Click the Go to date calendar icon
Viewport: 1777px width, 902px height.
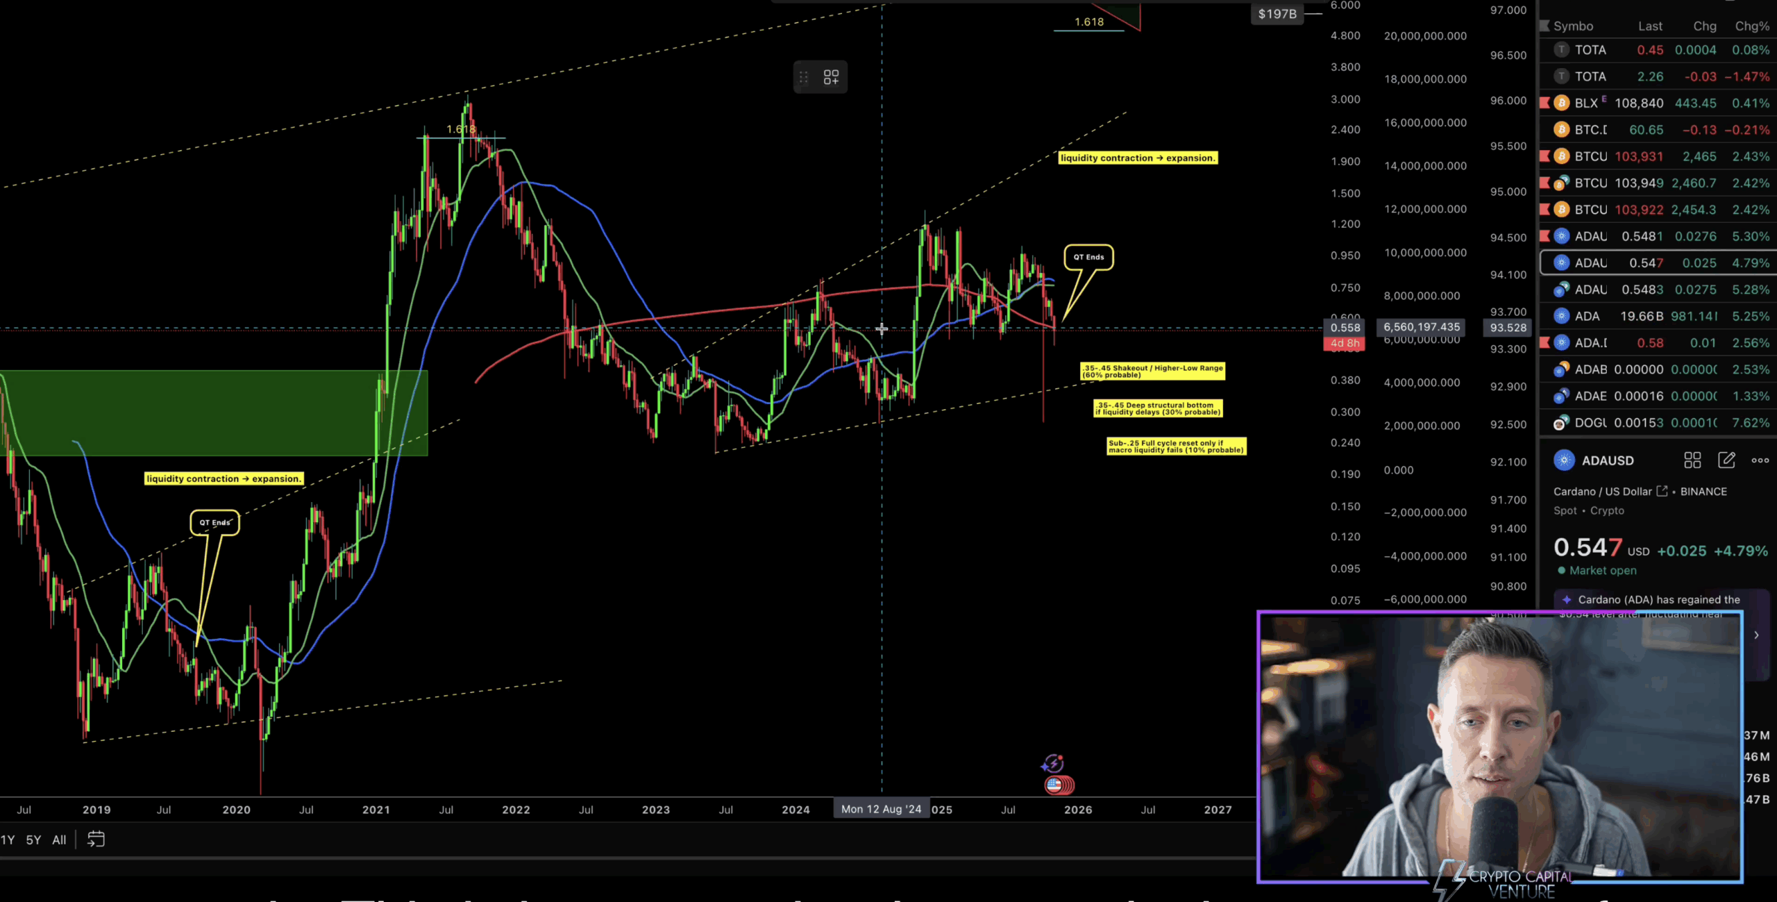click(x=96, y=840)
